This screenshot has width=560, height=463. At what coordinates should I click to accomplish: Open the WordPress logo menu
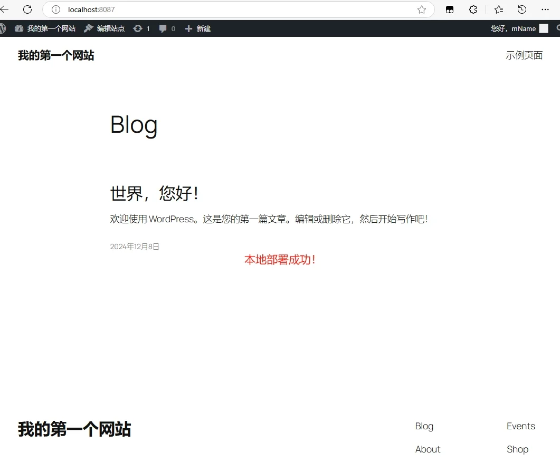pos(4,28)
